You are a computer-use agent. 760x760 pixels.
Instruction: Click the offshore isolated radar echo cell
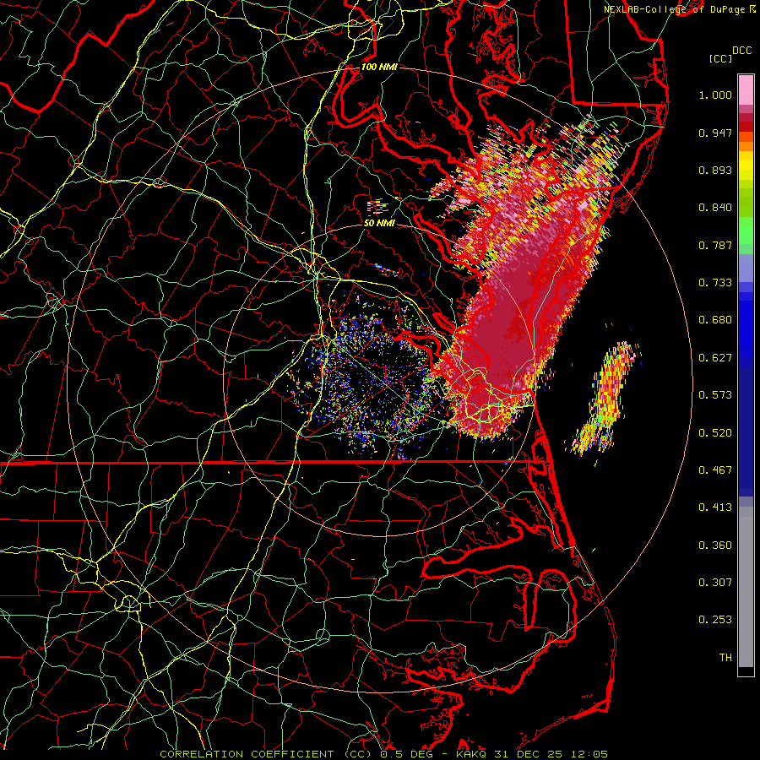tap(605, 399)
